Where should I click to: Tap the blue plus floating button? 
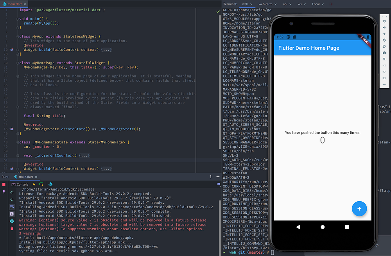(x=359, y=209)
